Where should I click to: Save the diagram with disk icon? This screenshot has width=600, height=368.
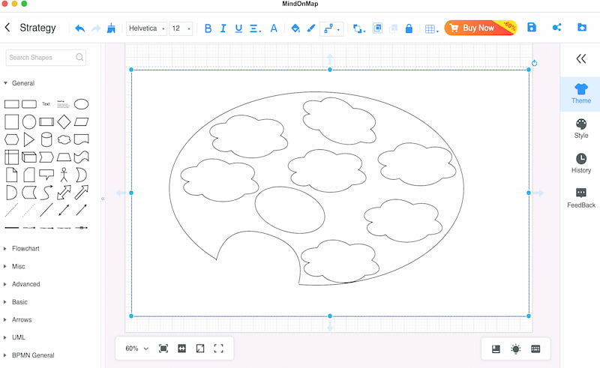click(x=532, y=27)
